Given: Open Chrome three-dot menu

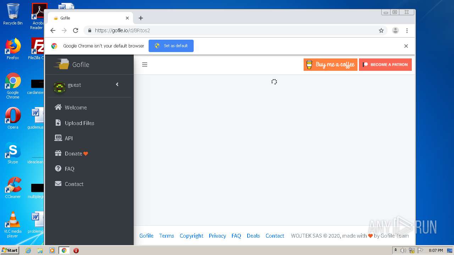Looking at the screenshot, I should pyautogui.click(x=407, y=30).
